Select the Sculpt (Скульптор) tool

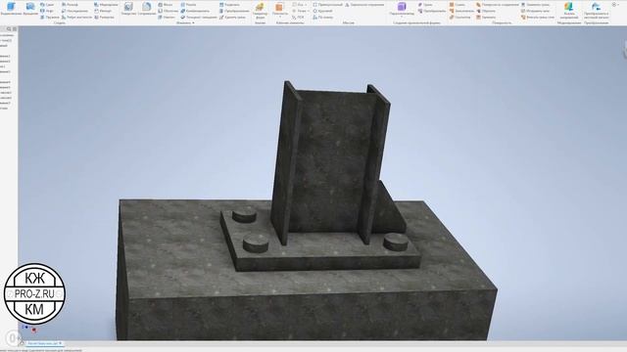coord(460,18)
